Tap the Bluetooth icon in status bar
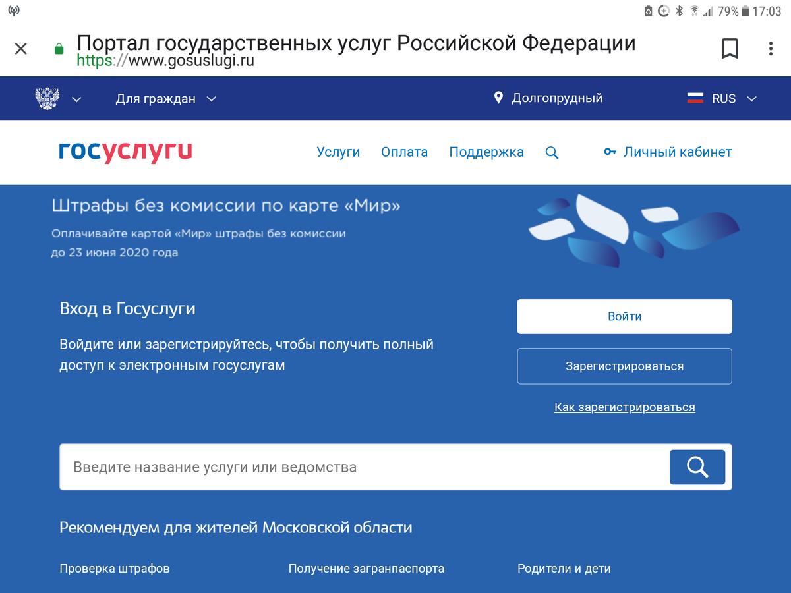Viewport: 791px width, 593px height. coord(679,11)
